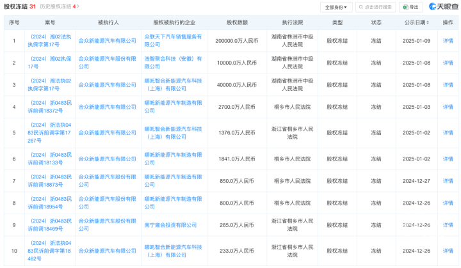Open 合众新能源汽车有限公司 in row 10
The height and width of the screenshot is (268, 461).
(x=108, y=251)
